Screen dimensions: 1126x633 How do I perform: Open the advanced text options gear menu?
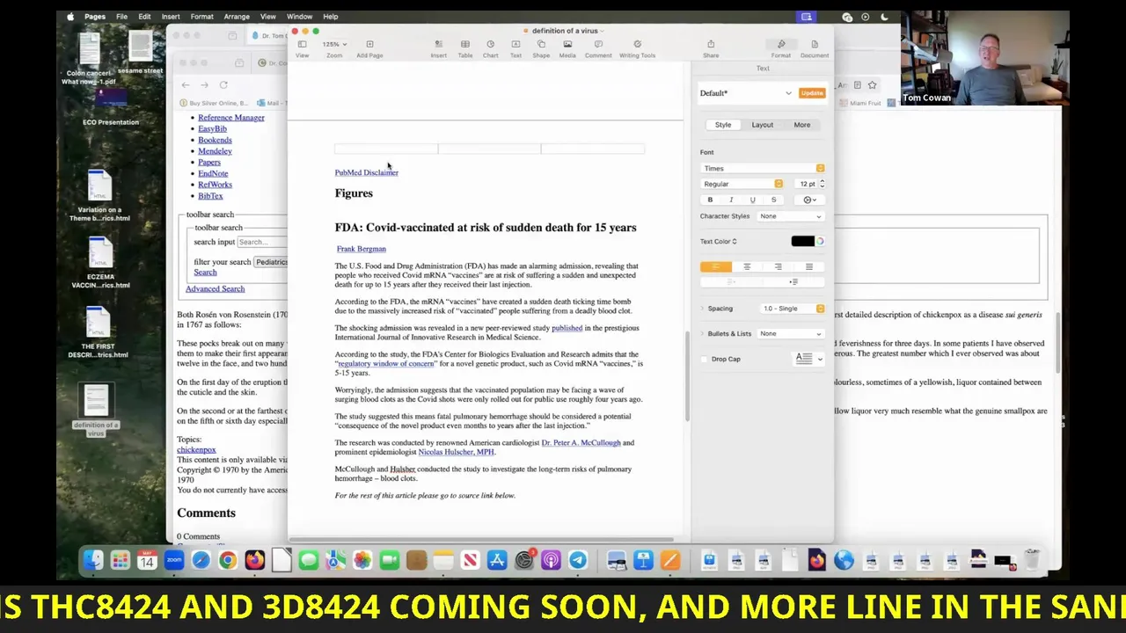pos(810,200)
